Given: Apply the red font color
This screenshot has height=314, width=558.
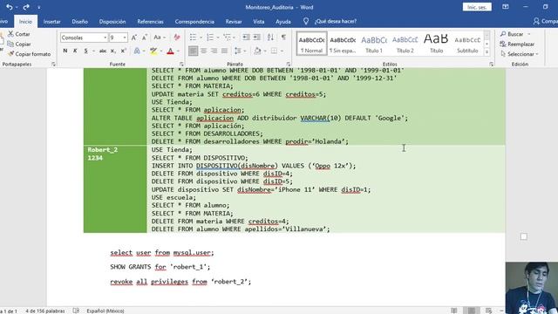Looking at the screenshot, I should pos(171,51).
